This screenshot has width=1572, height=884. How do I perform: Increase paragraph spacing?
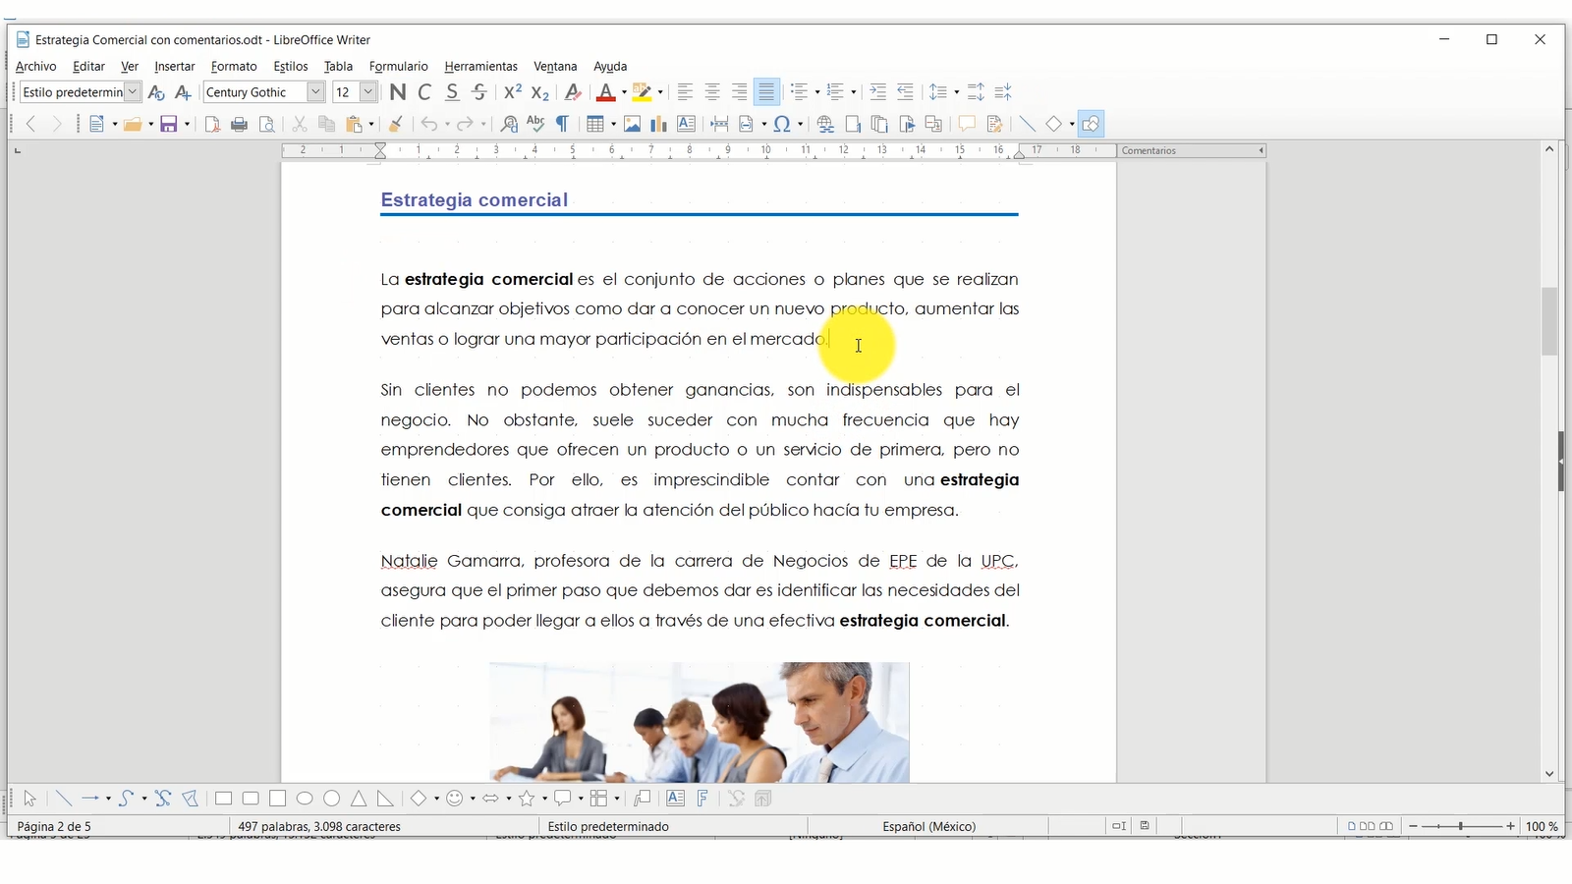976,92
